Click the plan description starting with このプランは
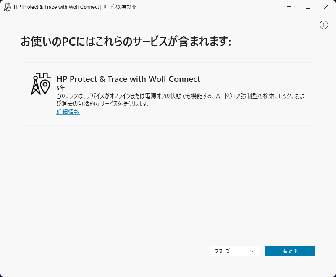This screenshot has width=336, height=277. (180, 100)
